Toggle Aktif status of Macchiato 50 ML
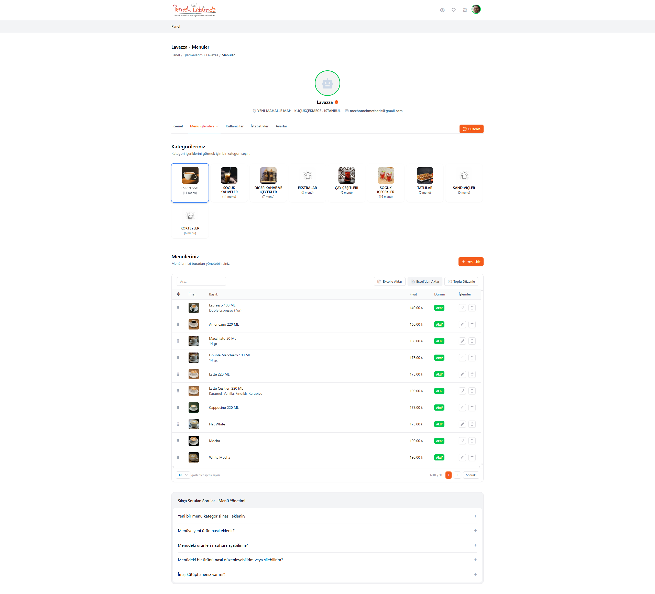The width and height of the screenshot is (655, 594). 439,341
